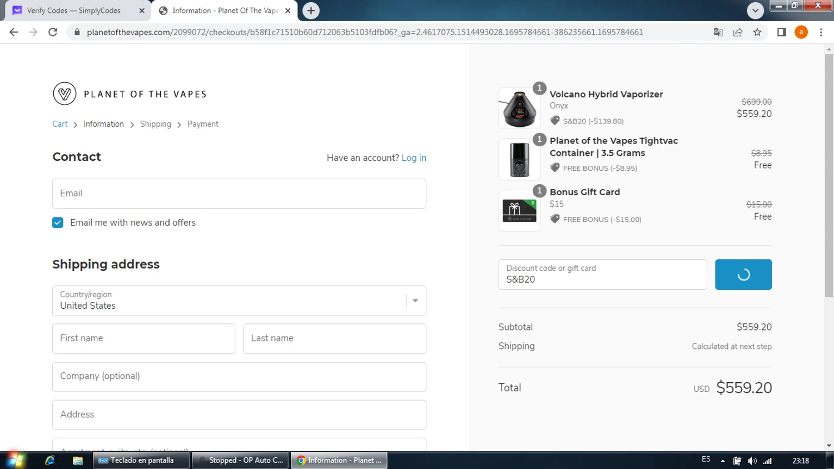Click the Discount code or gift card field
Screen dimensions: 834x469
pyautogui.click(x=603, y=274)
